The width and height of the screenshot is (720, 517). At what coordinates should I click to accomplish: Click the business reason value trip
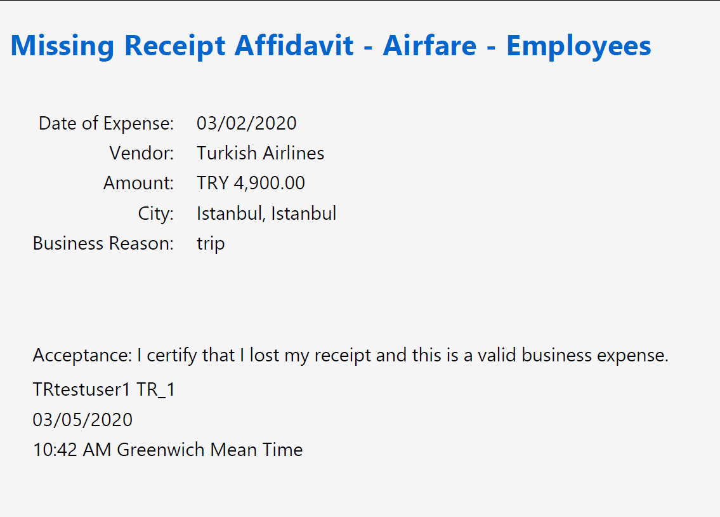coord(211,244)
